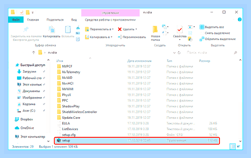Switch to details view layout icon
This screenshot has height=158, width=251.
[232, 146]
